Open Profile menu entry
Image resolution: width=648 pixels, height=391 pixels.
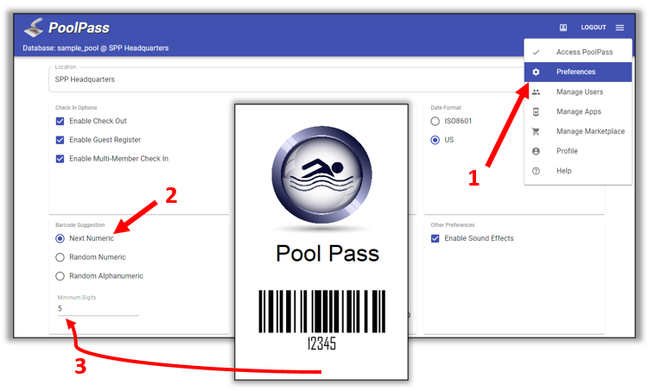[x=578, y=151]
